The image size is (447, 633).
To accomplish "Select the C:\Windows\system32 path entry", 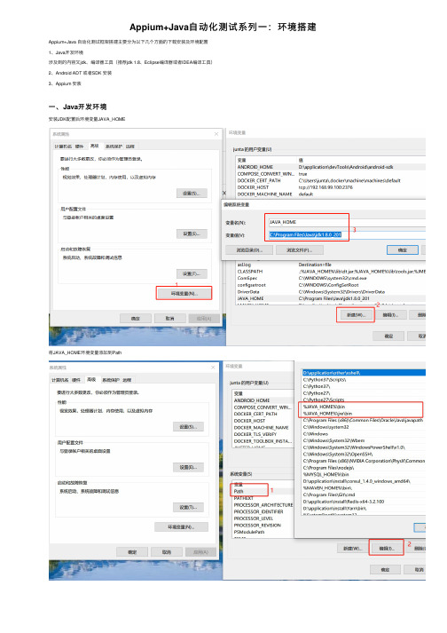I will click(x=364, y=427).
